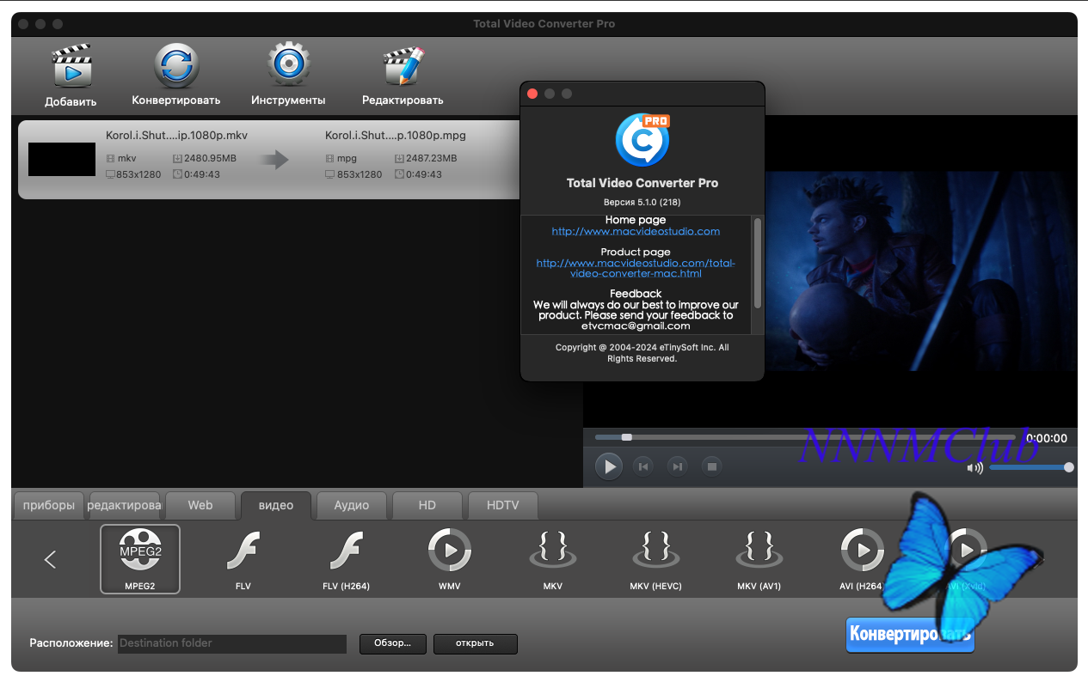
Task: Click the Конвертировать toolbar icon
Action: pos(176,67)
